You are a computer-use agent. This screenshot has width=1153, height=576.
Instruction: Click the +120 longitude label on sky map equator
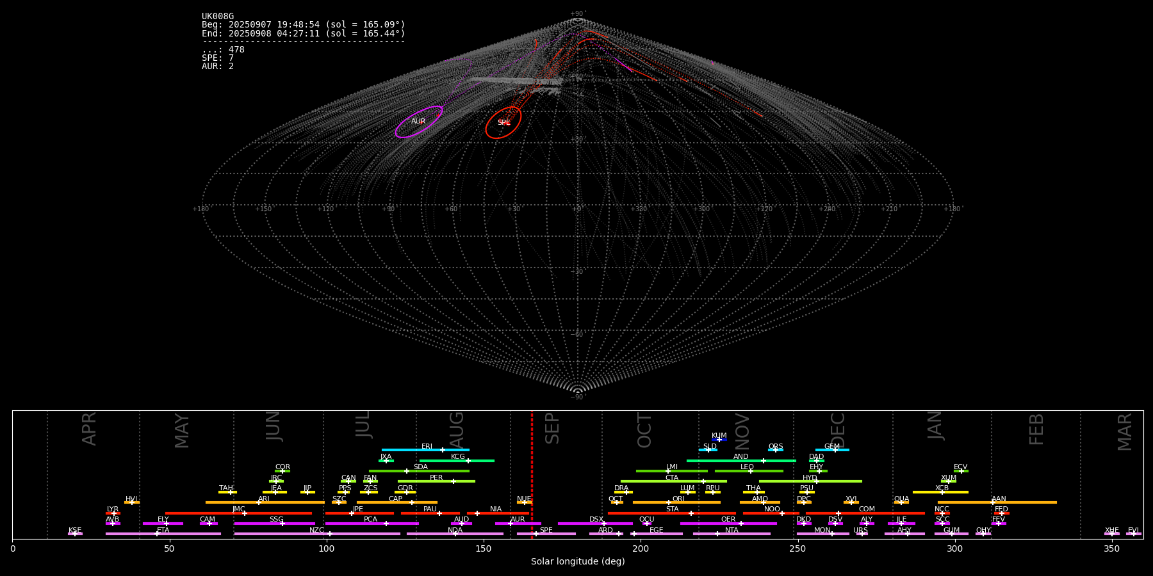coord(326,209)
